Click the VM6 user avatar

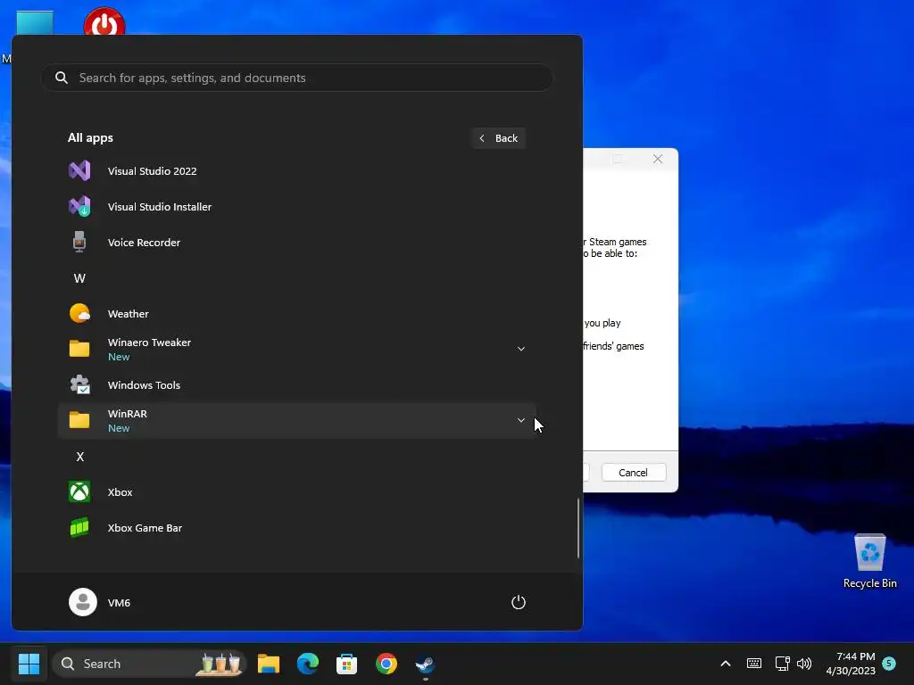click(83, 602)
